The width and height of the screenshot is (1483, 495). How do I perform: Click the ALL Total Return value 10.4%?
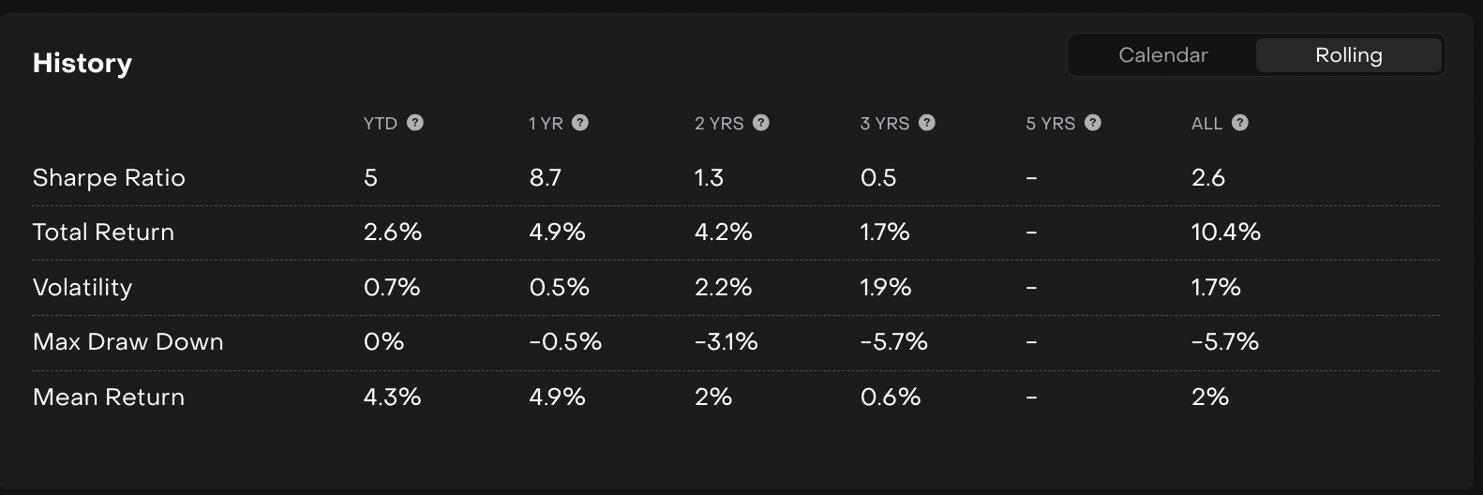1225,232
